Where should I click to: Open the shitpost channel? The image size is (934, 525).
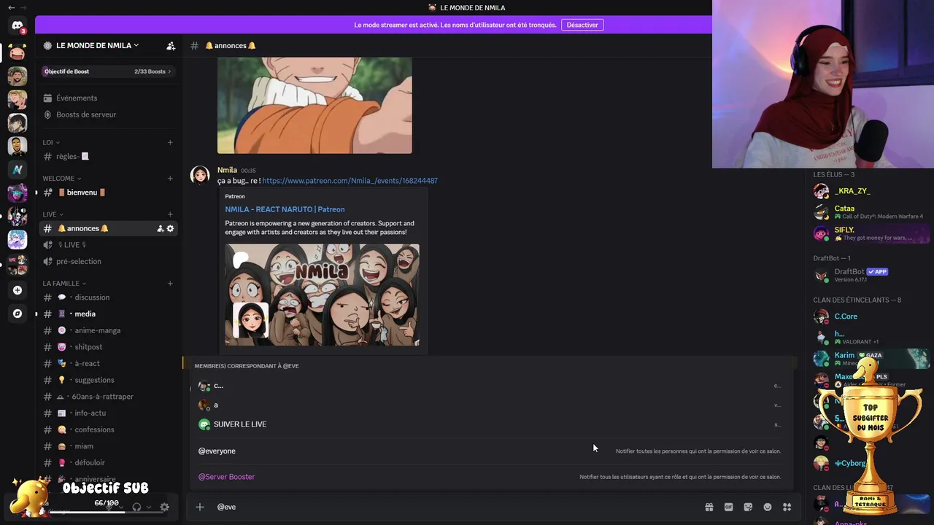tap(109, 347)
